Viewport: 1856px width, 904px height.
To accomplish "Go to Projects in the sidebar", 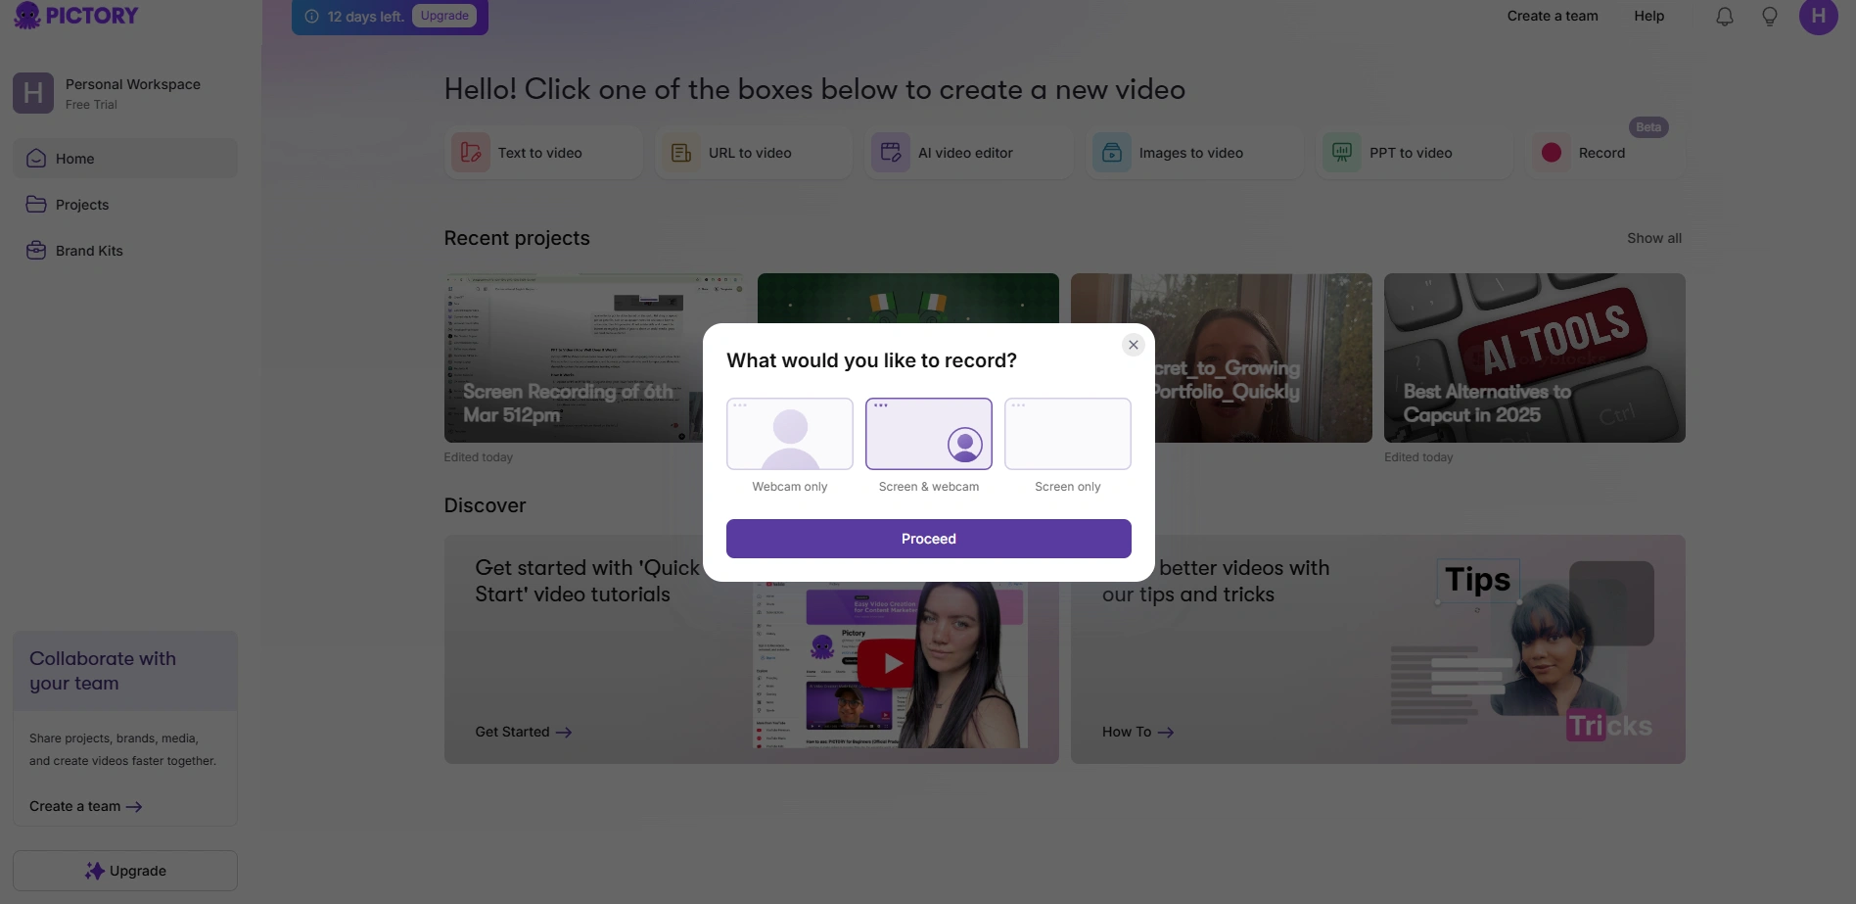I will (x=82, y=205).
